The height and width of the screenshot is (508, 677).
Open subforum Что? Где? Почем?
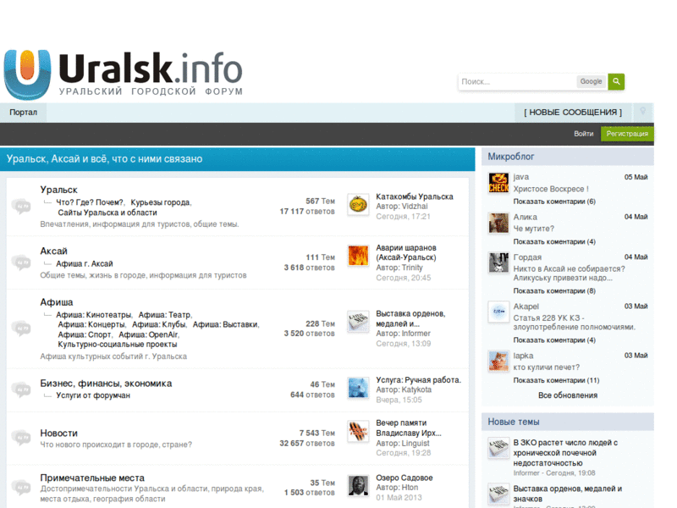[x=90, y=202]
